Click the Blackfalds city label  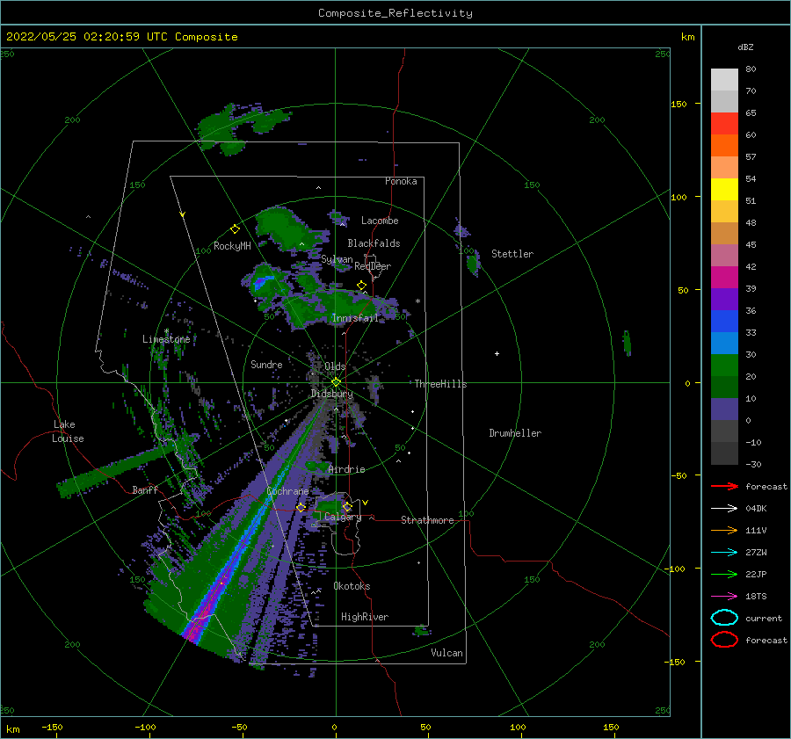[374, 243]
